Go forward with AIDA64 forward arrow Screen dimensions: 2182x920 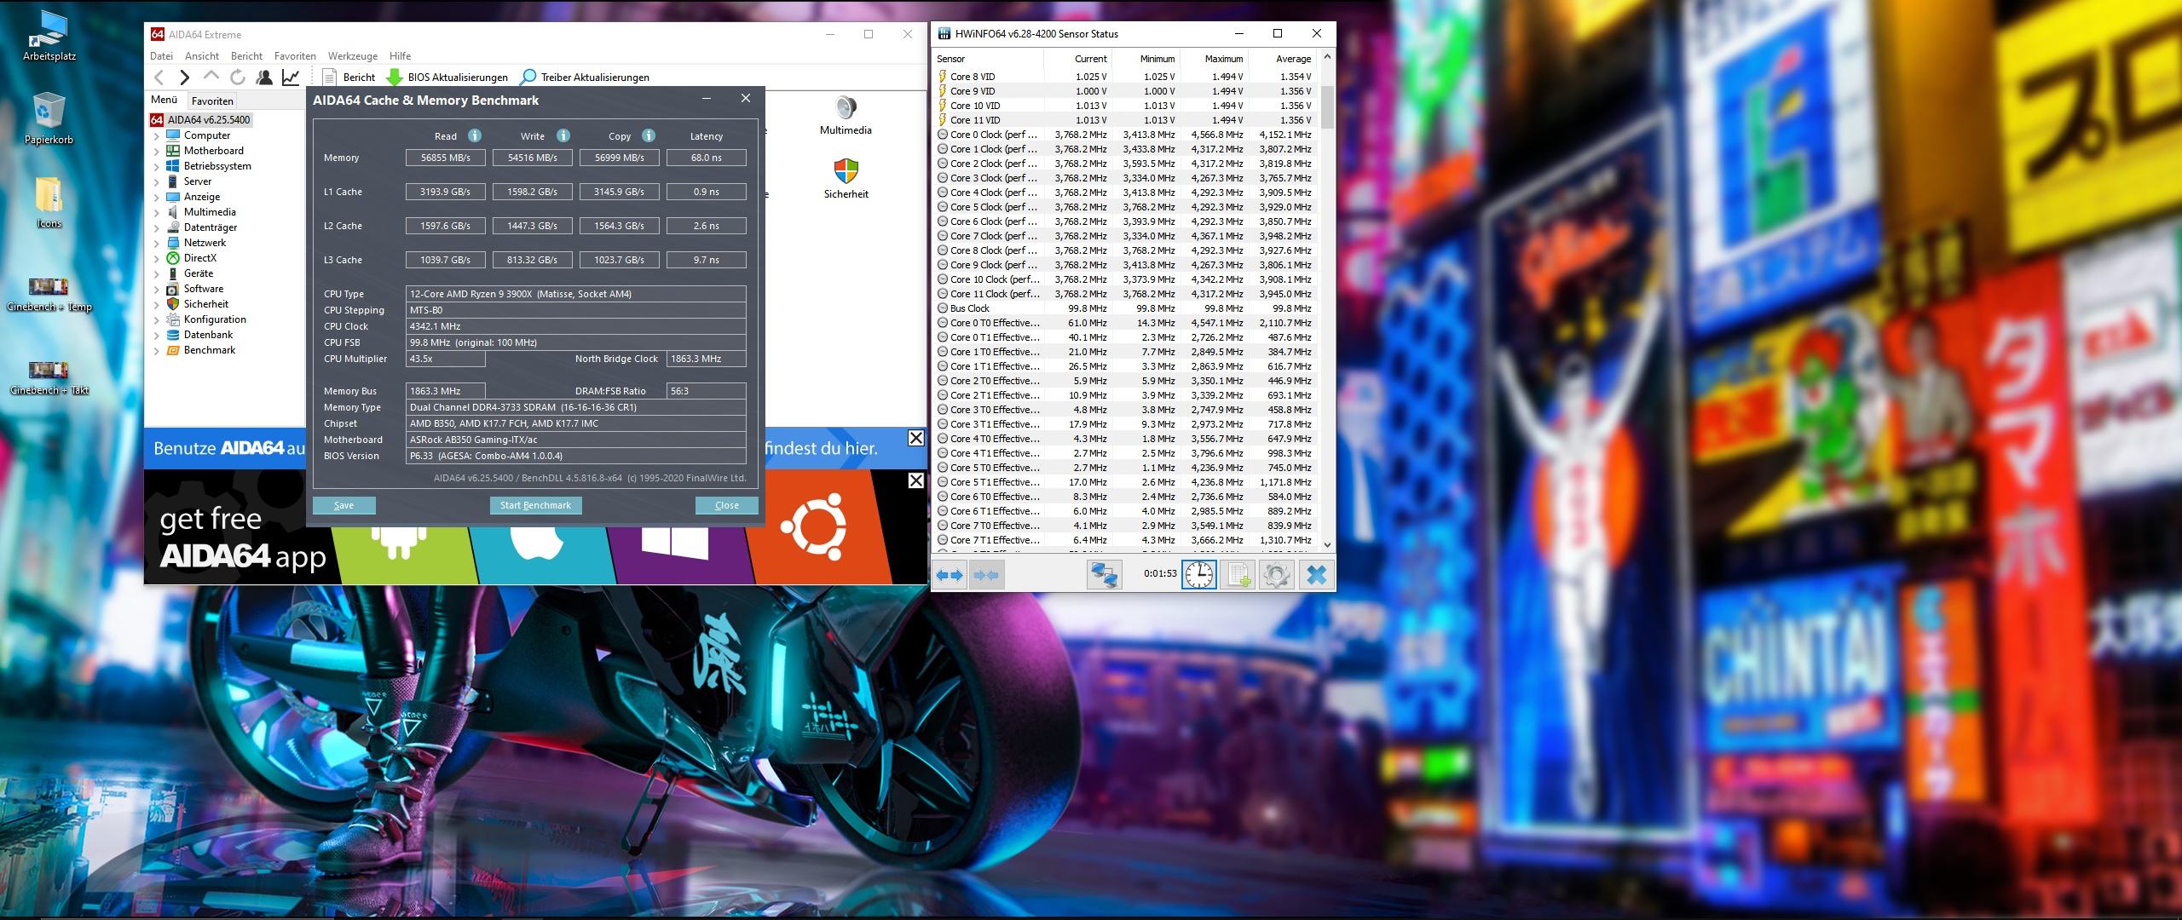coord(184,78)
